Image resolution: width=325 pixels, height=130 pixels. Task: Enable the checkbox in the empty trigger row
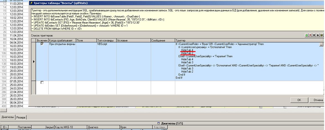coord(42,83)
